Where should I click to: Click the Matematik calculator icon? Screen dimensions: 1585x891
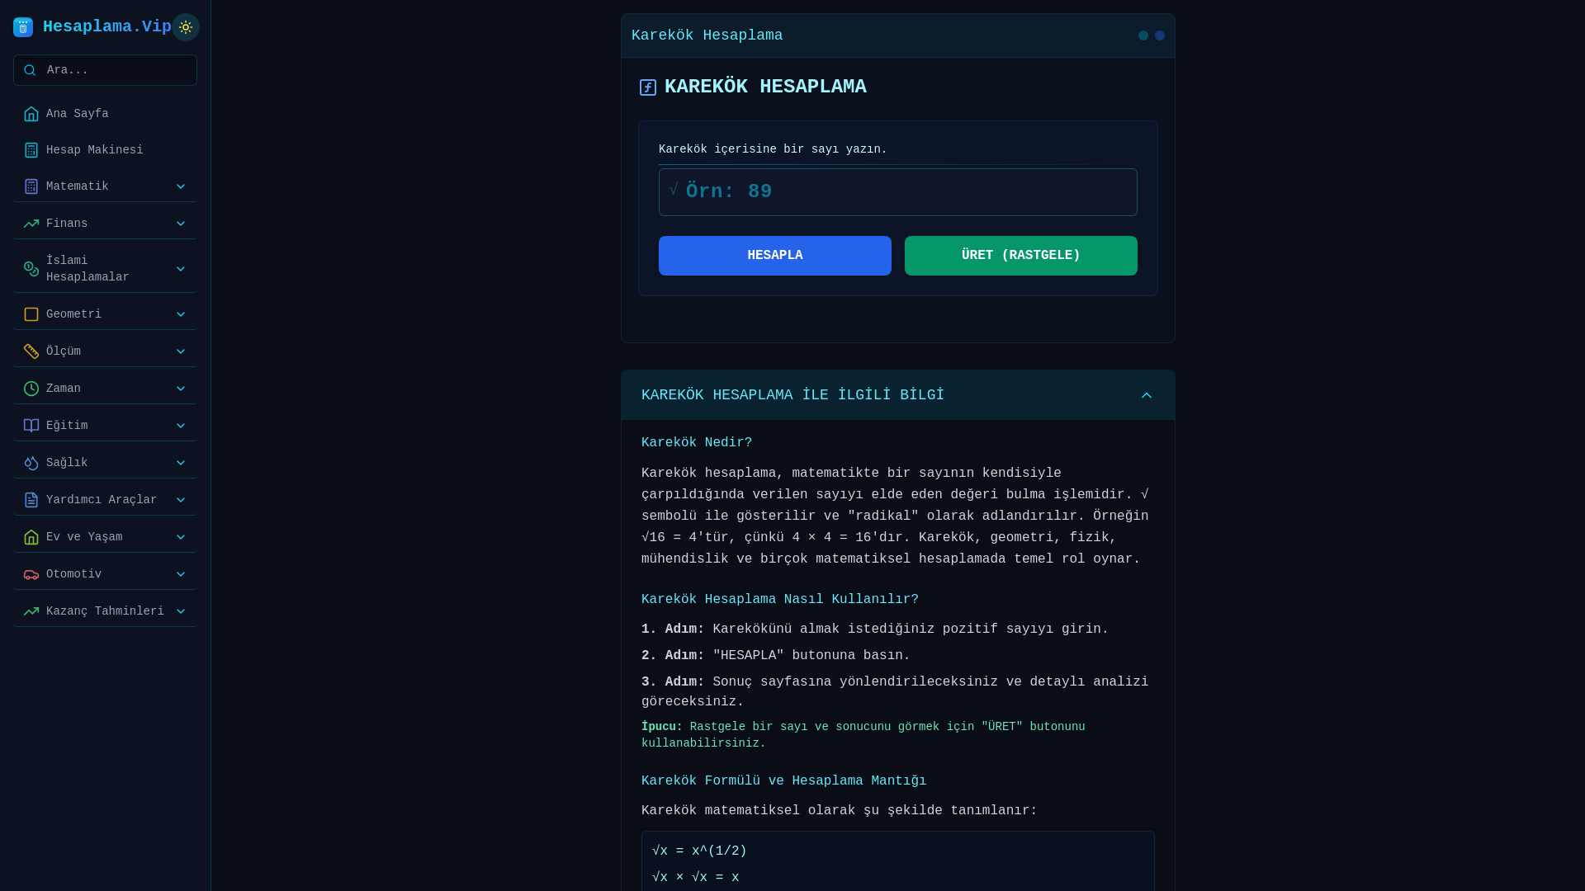tap(31, 186)
